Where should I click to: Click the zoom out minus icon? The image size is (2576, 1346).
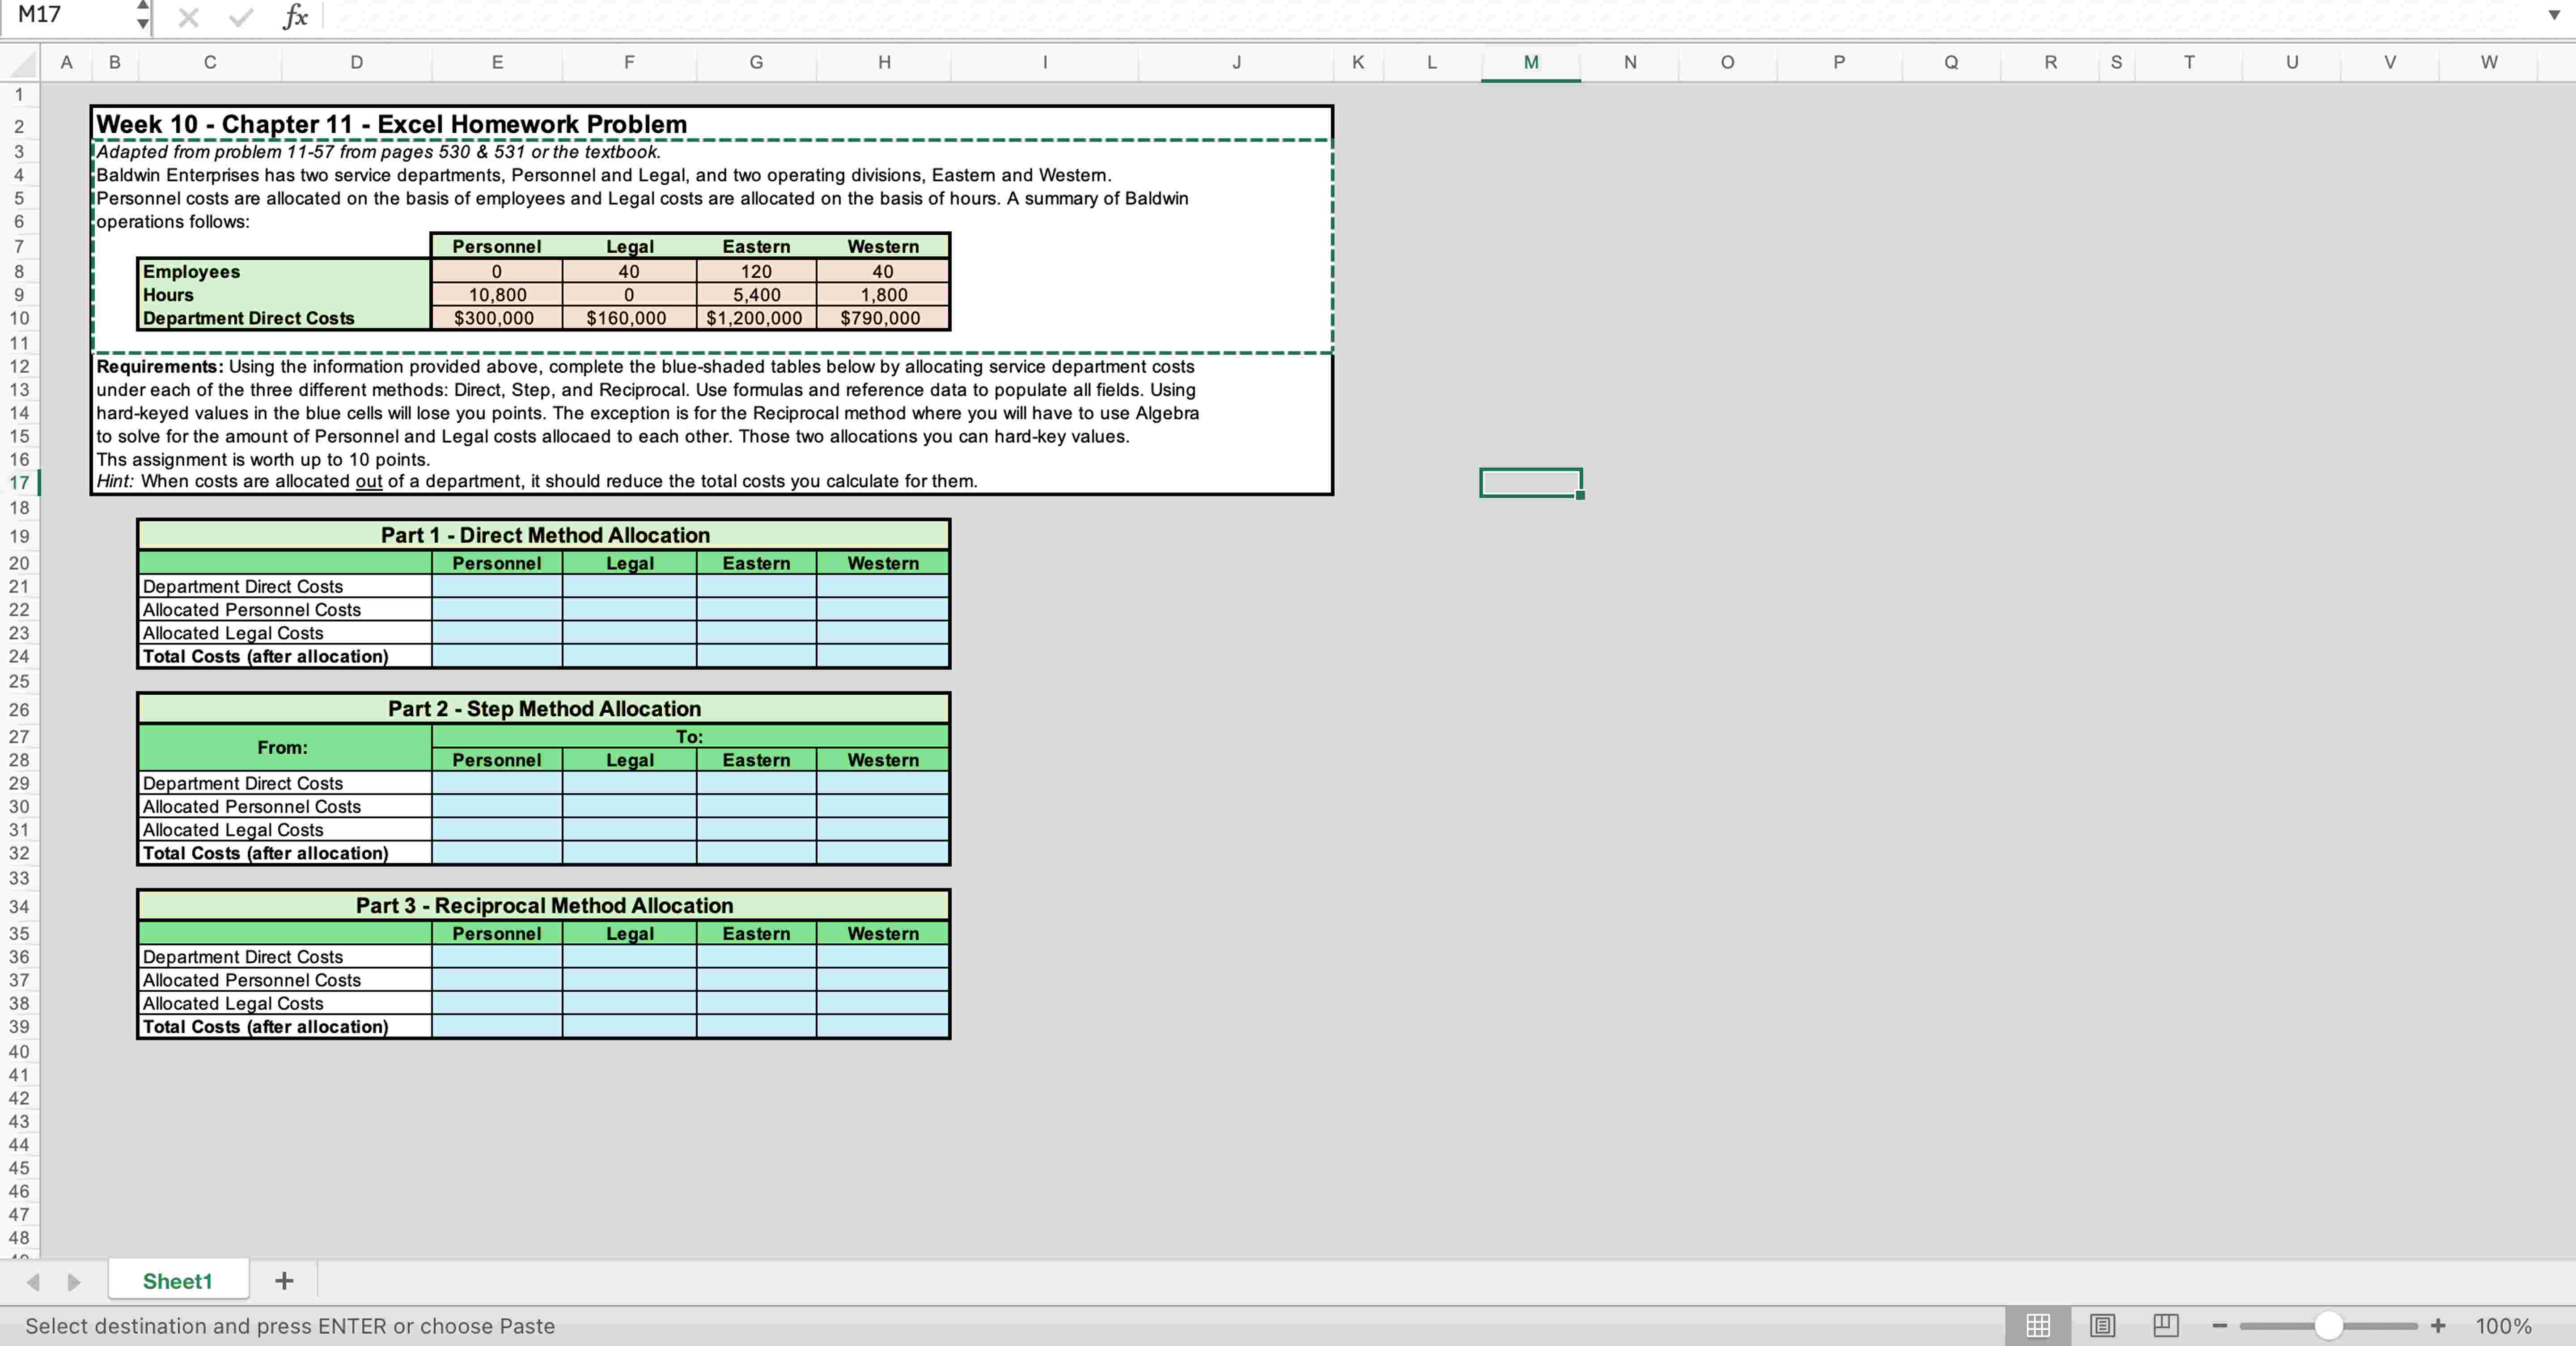(2219, 1326)
